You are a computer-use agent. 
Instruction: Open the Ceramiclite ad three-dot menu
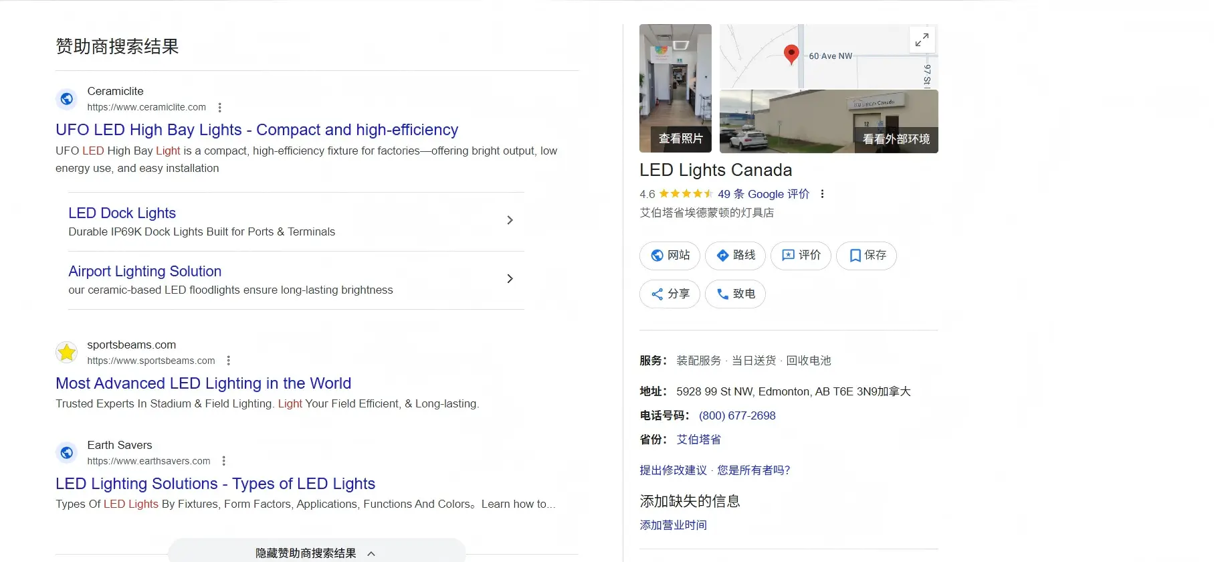pyautogui.click(x=220, y=107)
